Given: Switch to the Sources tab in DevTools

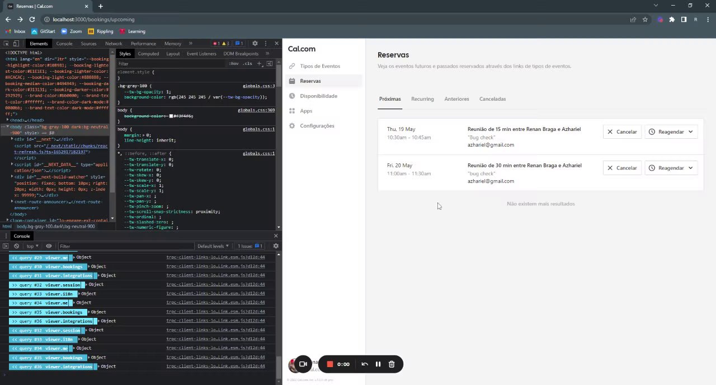Looking at the screenshot, I should pyautogui.click(x=88, y=43).
